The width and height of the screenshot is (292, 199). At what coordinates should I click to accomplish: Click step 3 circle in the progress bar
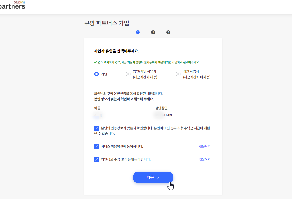click(x=168, y=32)
